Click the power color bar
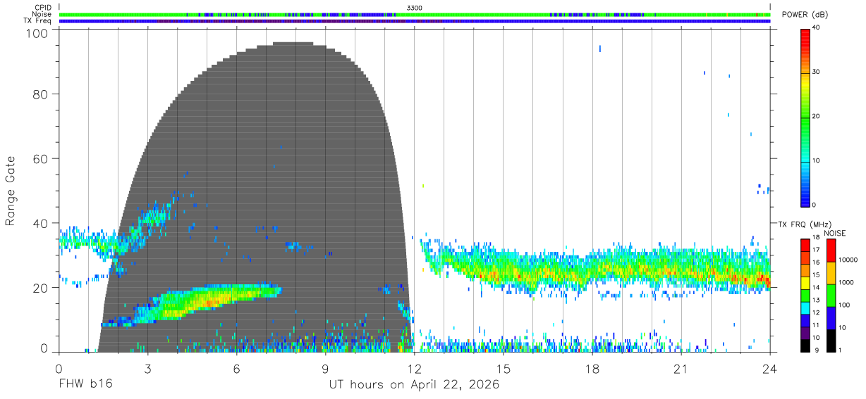 (805, 117)
